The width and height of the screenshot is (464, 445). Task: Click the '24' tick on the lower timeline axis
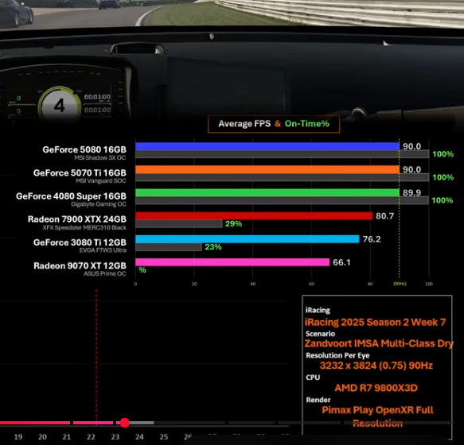coord(139,437)
